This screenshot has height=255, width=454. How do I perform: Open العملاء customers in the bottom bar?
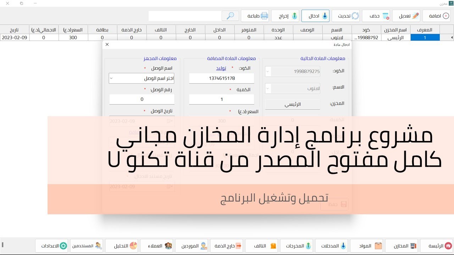coord(157,246)
